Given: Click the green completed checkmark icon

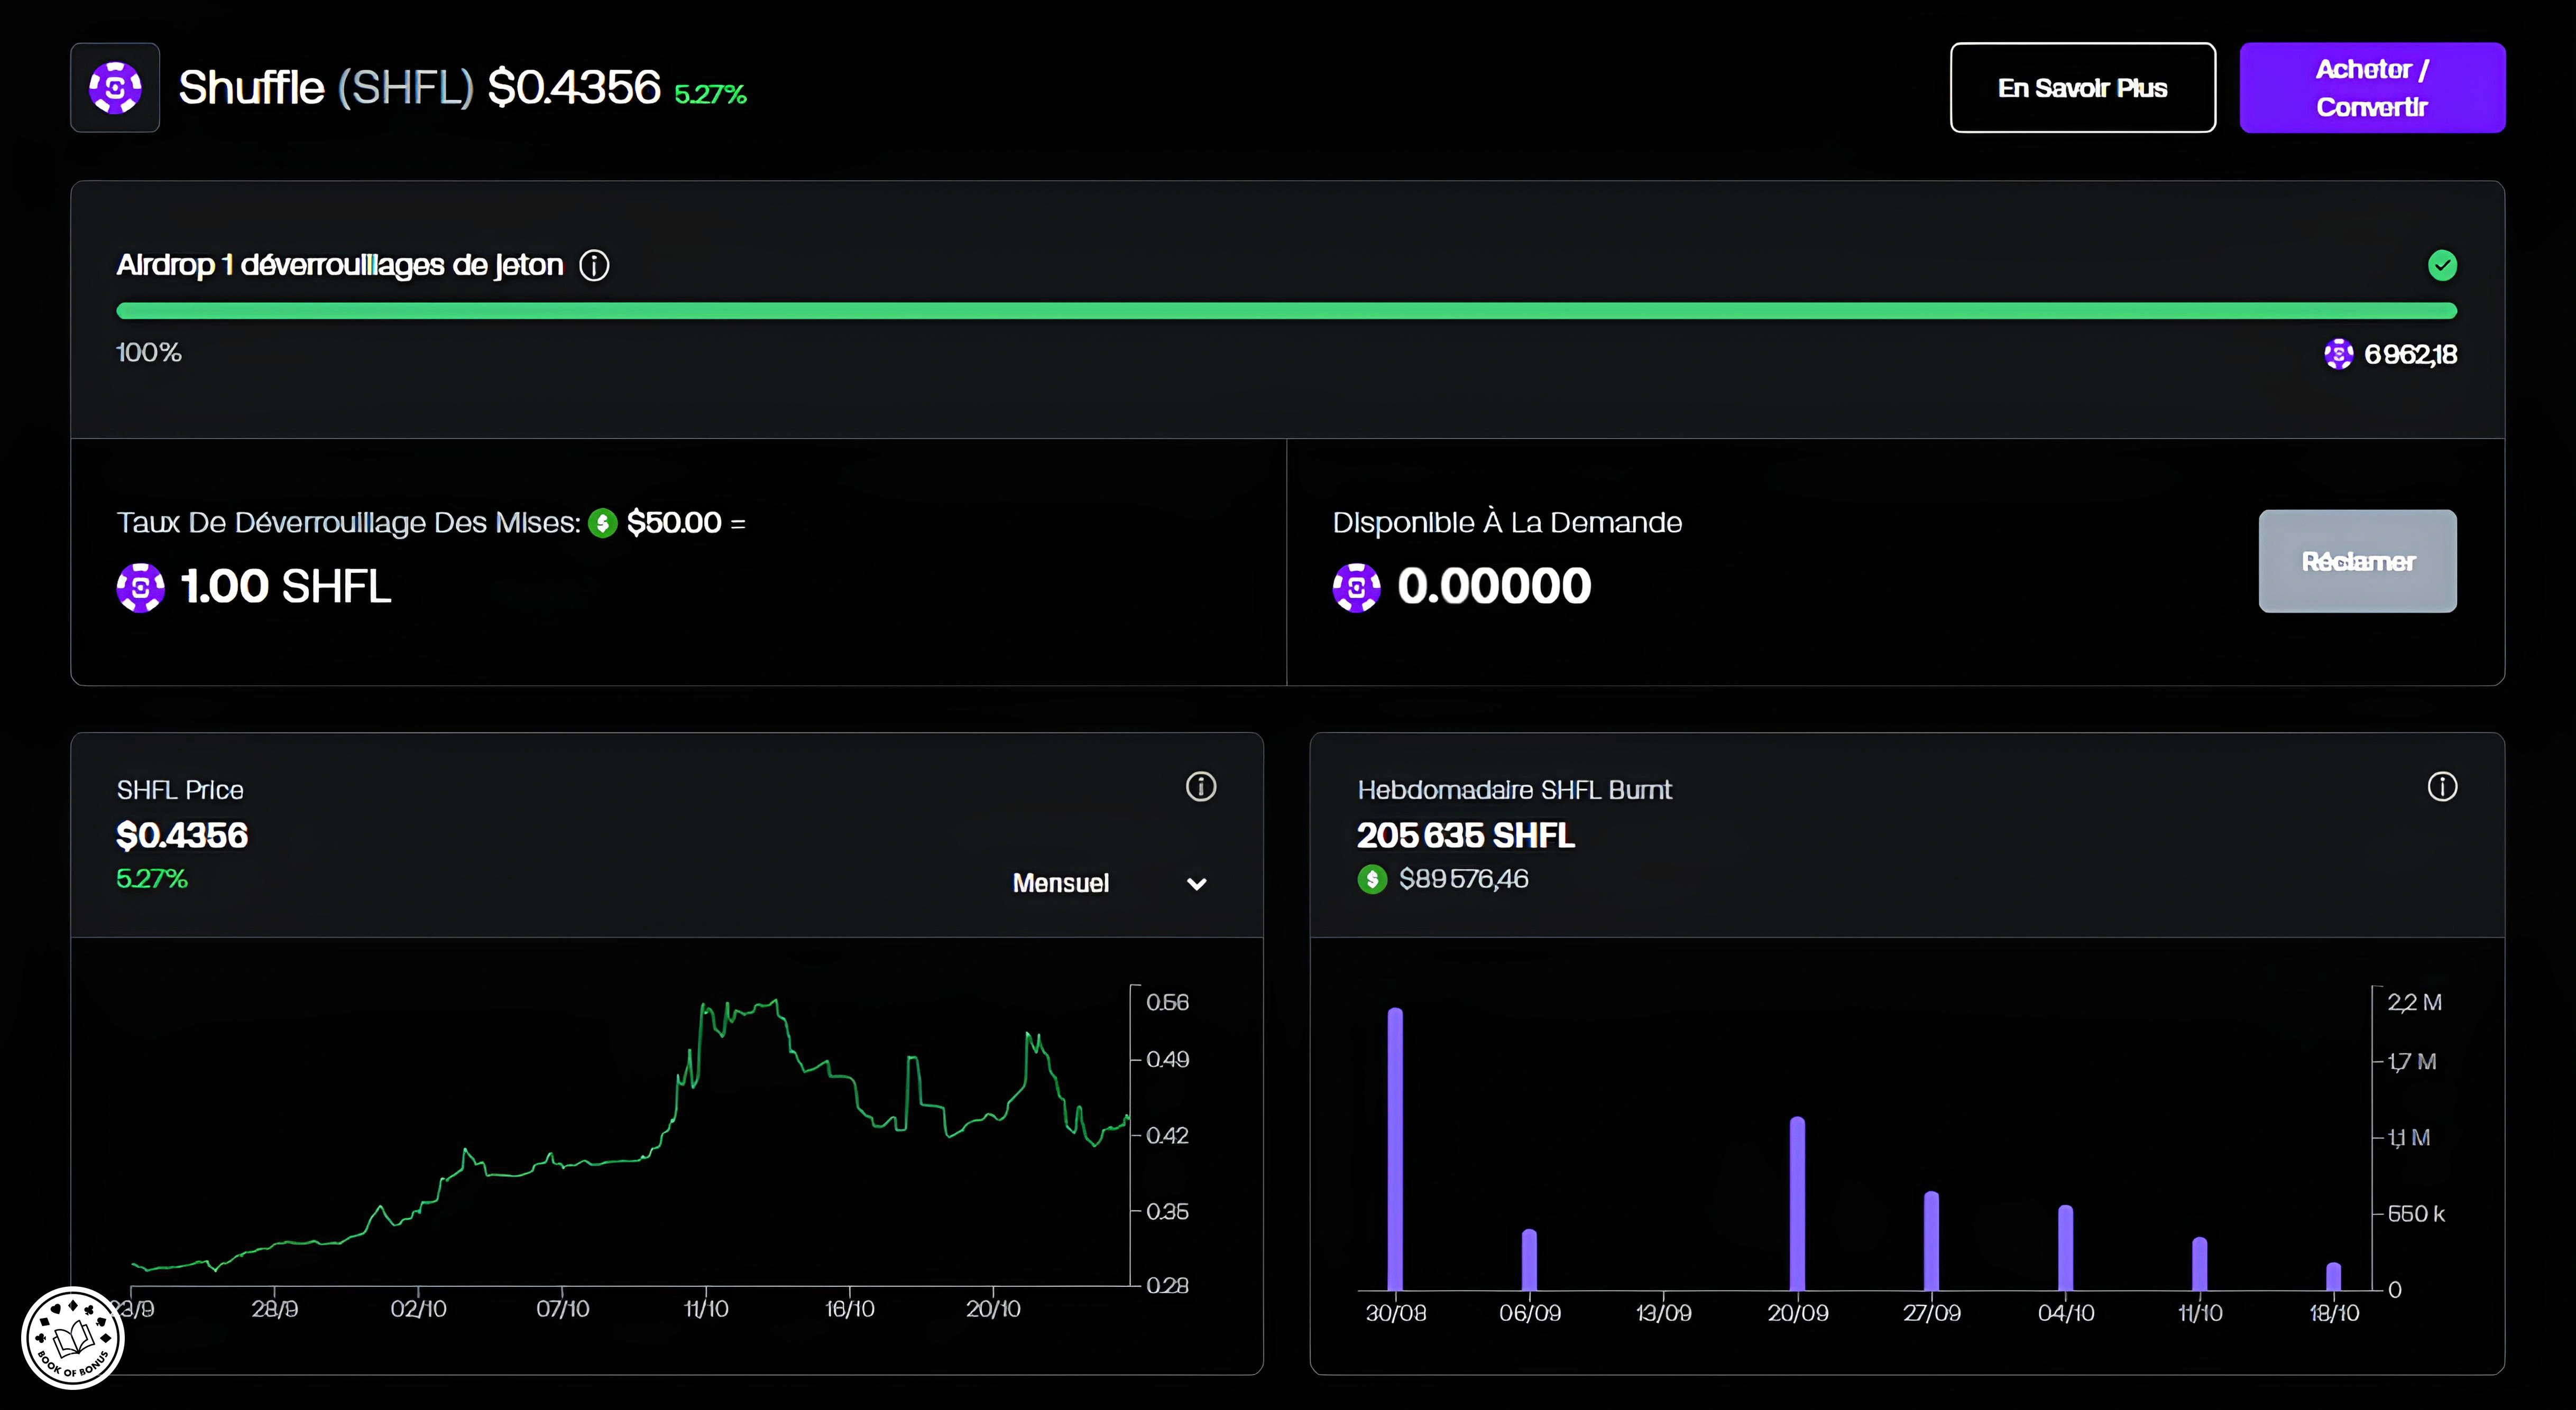Looking at the screenshot, I should click(2442, 266).
